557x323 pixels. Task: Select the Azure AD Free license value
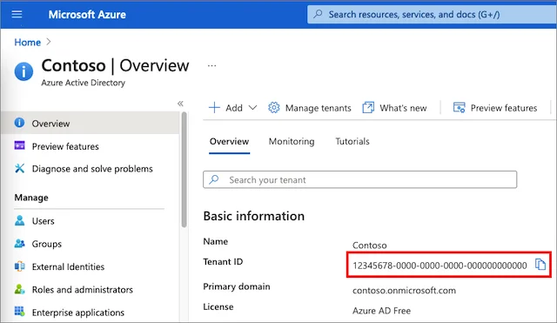(381, 311)
